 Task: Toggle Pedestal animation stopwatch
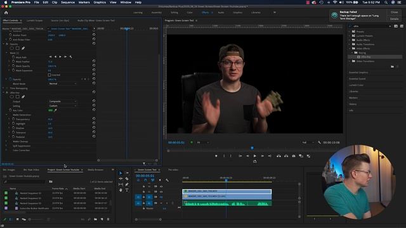point(13,137)
